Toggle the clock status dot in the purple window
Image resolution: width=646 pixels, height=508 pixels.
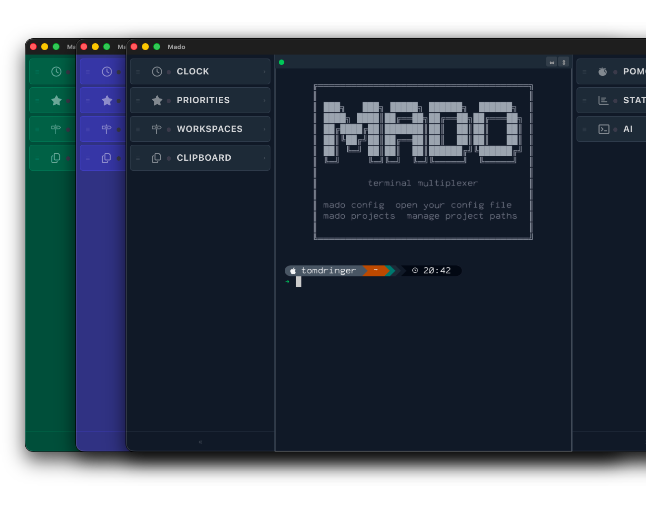119,72
